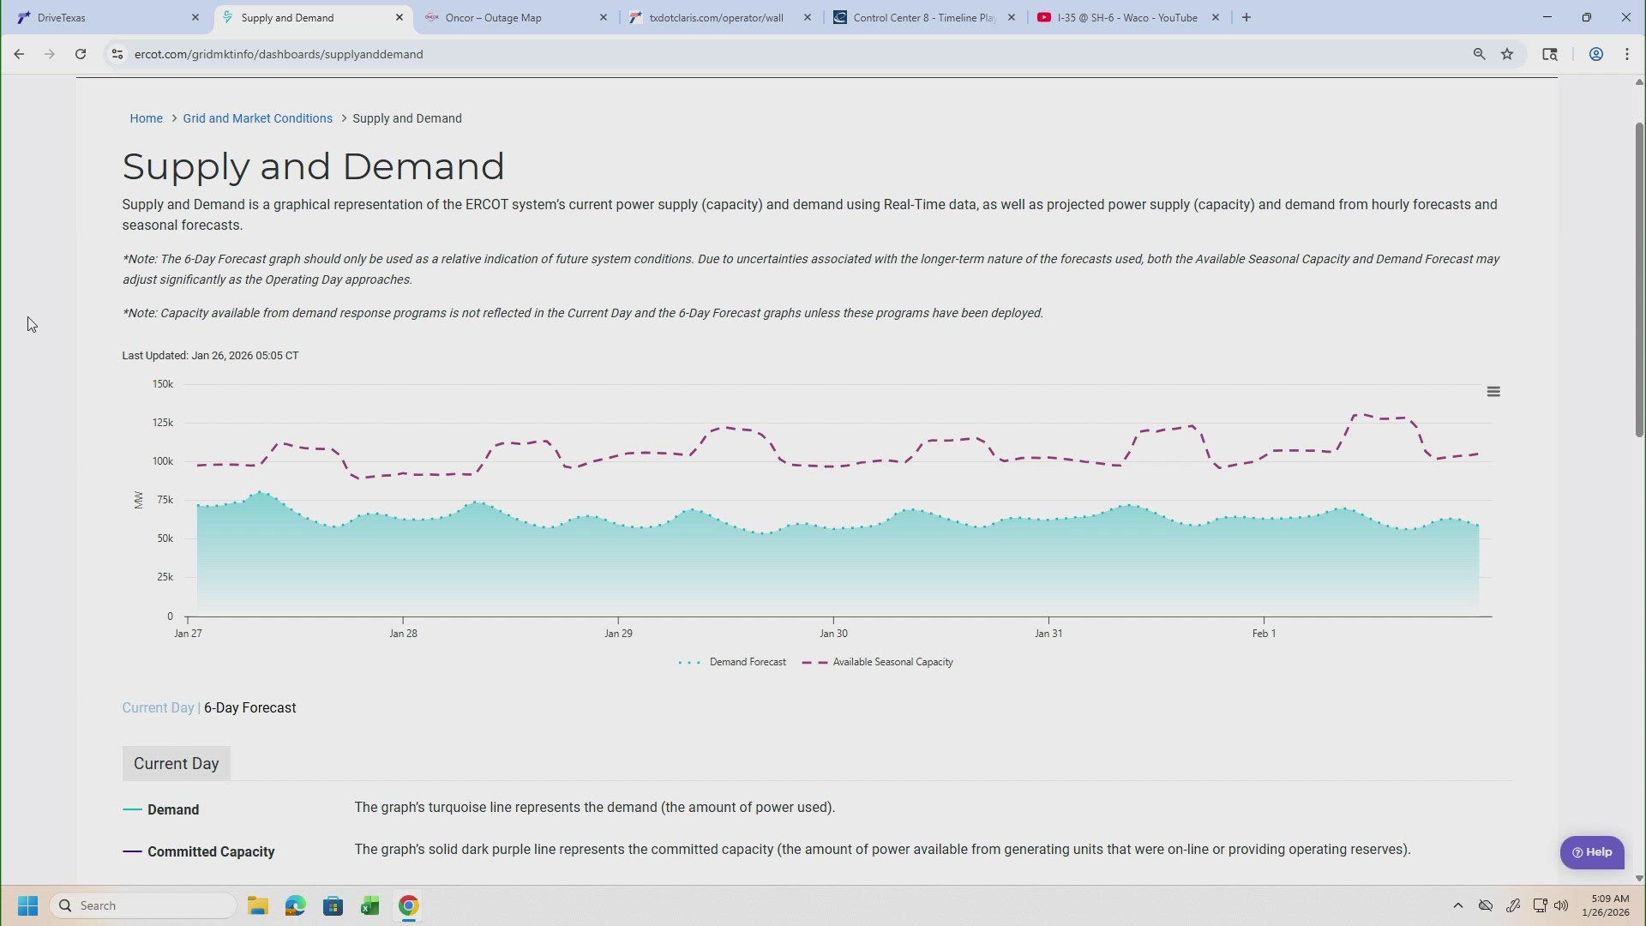This screenshot has height=926, width=1646.
Task: Switch to the Current Day graph view
Action: (158, 708)
